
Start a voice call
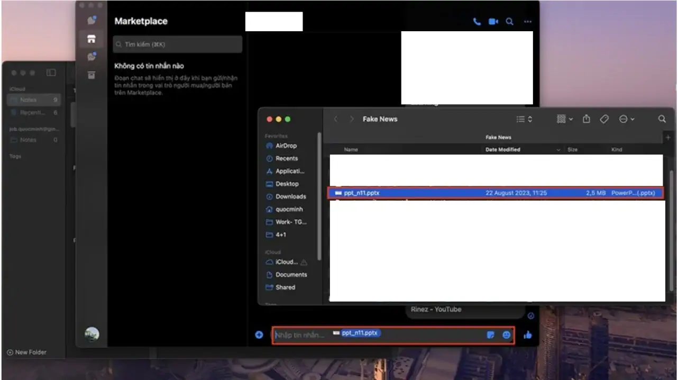(477, 22)
